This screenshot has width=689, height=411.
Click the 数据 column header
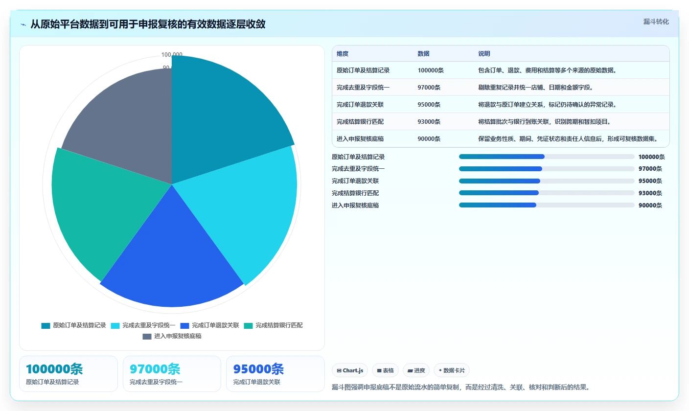pyautogui.click(x=423, y=54)
